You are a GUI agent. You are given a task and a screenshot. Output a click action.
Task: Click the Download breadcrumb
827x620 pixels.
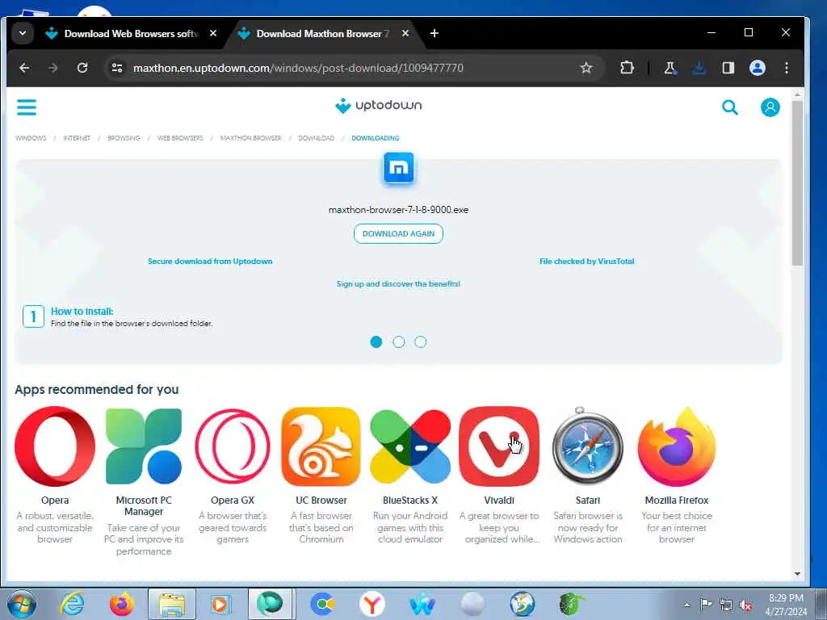[317, 138]
